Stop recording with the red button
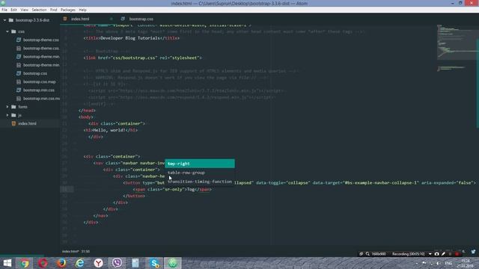The width and height of the screenshot is (479, 269). click(457, 254)
